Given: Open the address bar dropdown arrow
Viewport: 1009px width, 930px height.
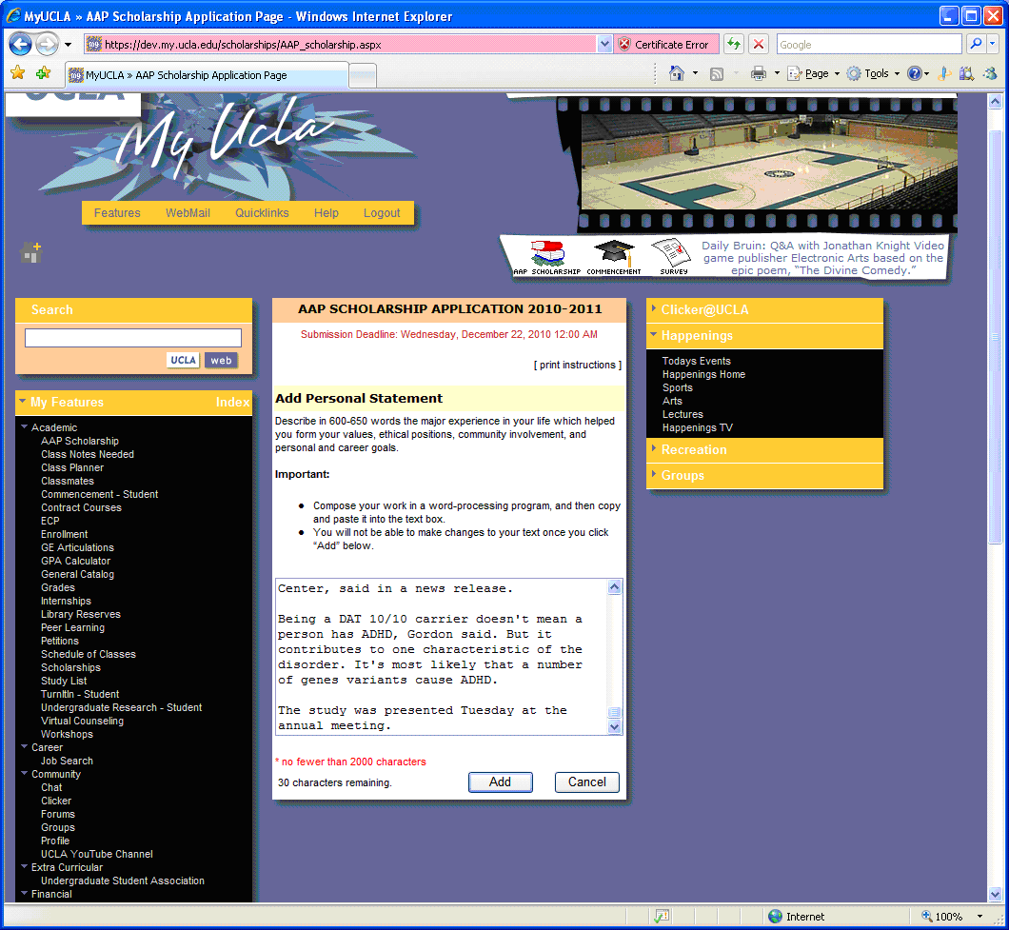Looking at the screenshot, I should pyautogui.click(x=604, y=44).
